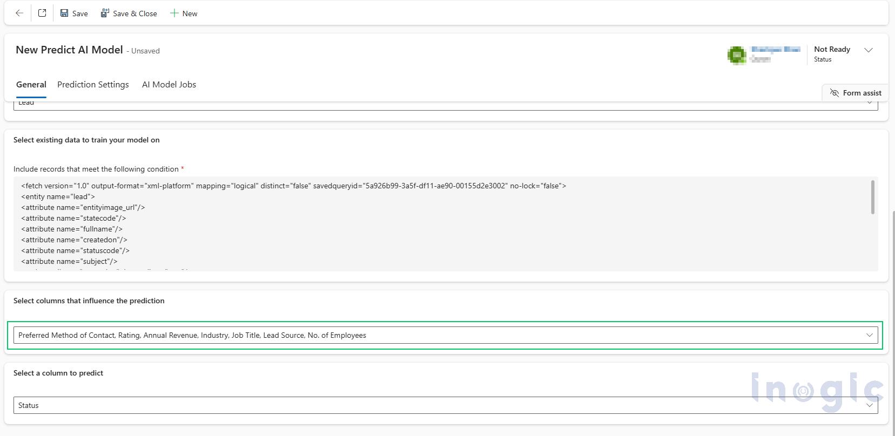Open record in new window icon
Image resolution: width=895 pixels, height=436 pixels.
[42, 13]
